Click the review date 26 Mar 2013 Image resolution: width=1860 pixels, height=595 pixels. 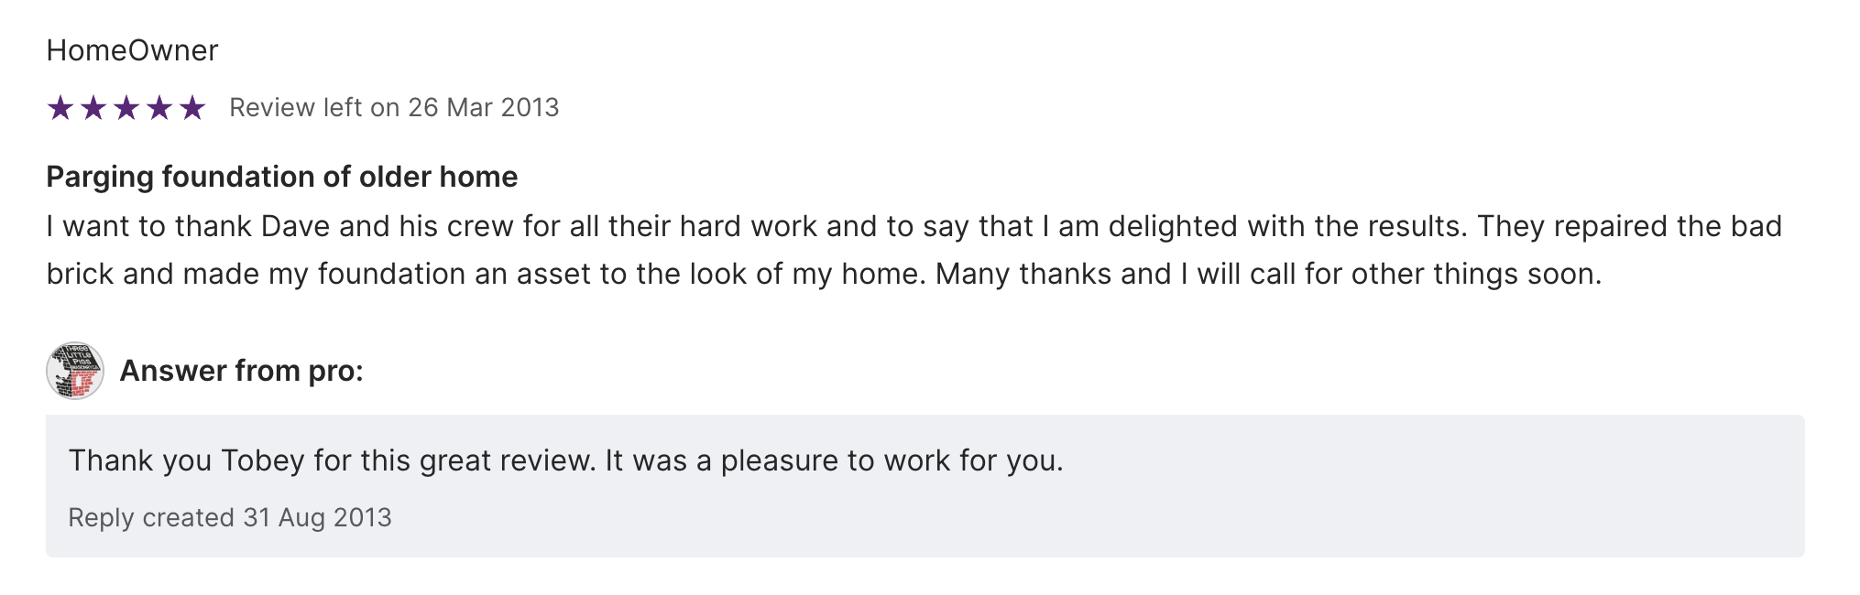tap(483, 108)
